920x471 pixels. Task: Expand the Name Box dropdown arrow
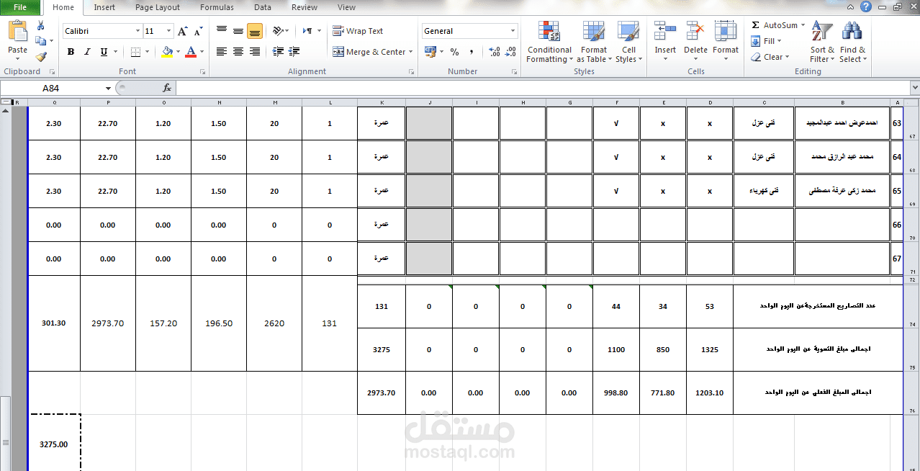coord(108,88)
